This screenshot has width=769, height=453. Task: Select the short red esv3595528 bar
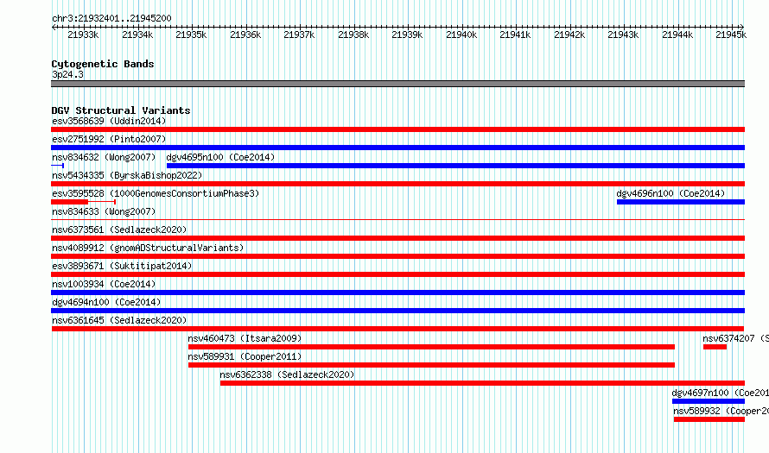tap(70, 202)
